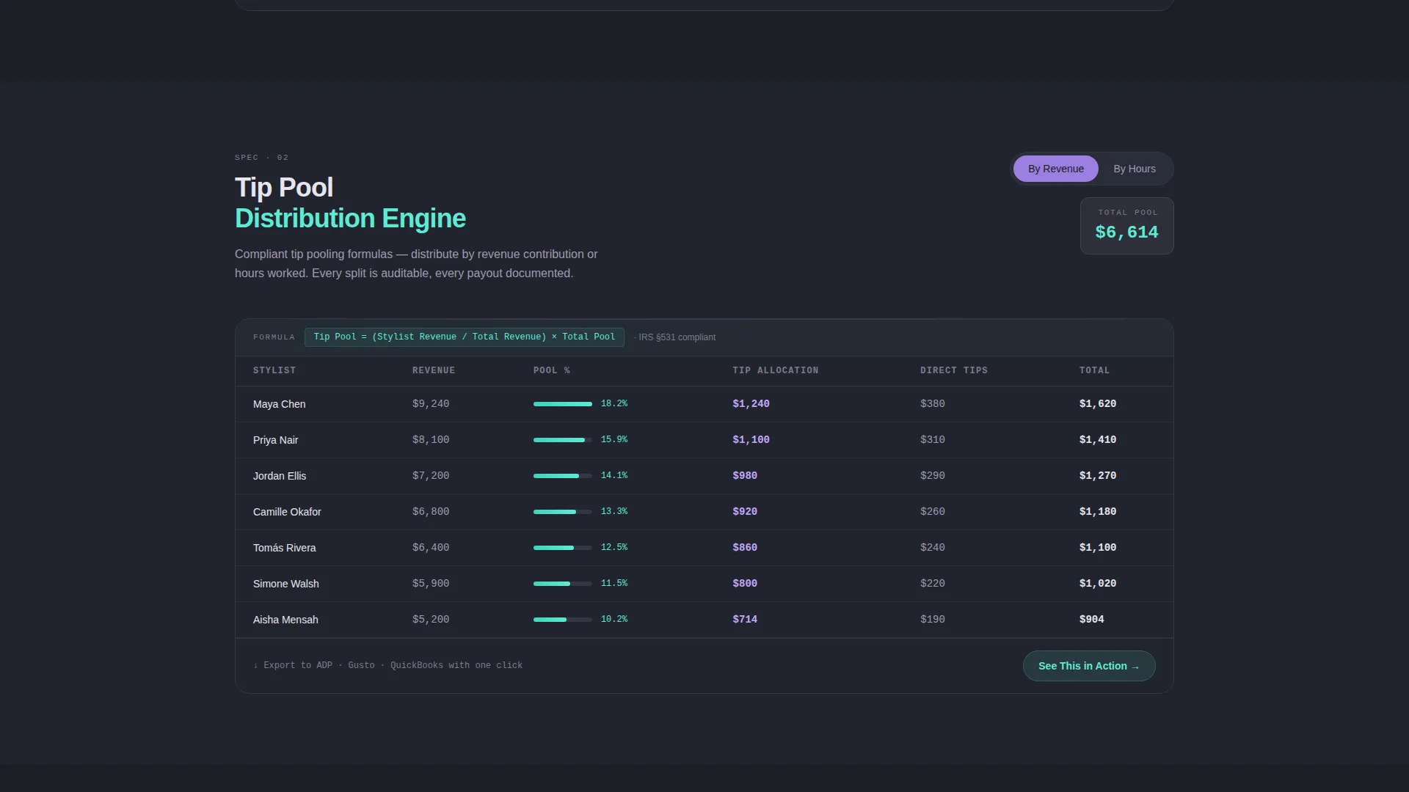Viewport: 1409px width, 792px height.
Task: Click Camille Okafor's $1,180 total
Action: (1098, 512)
